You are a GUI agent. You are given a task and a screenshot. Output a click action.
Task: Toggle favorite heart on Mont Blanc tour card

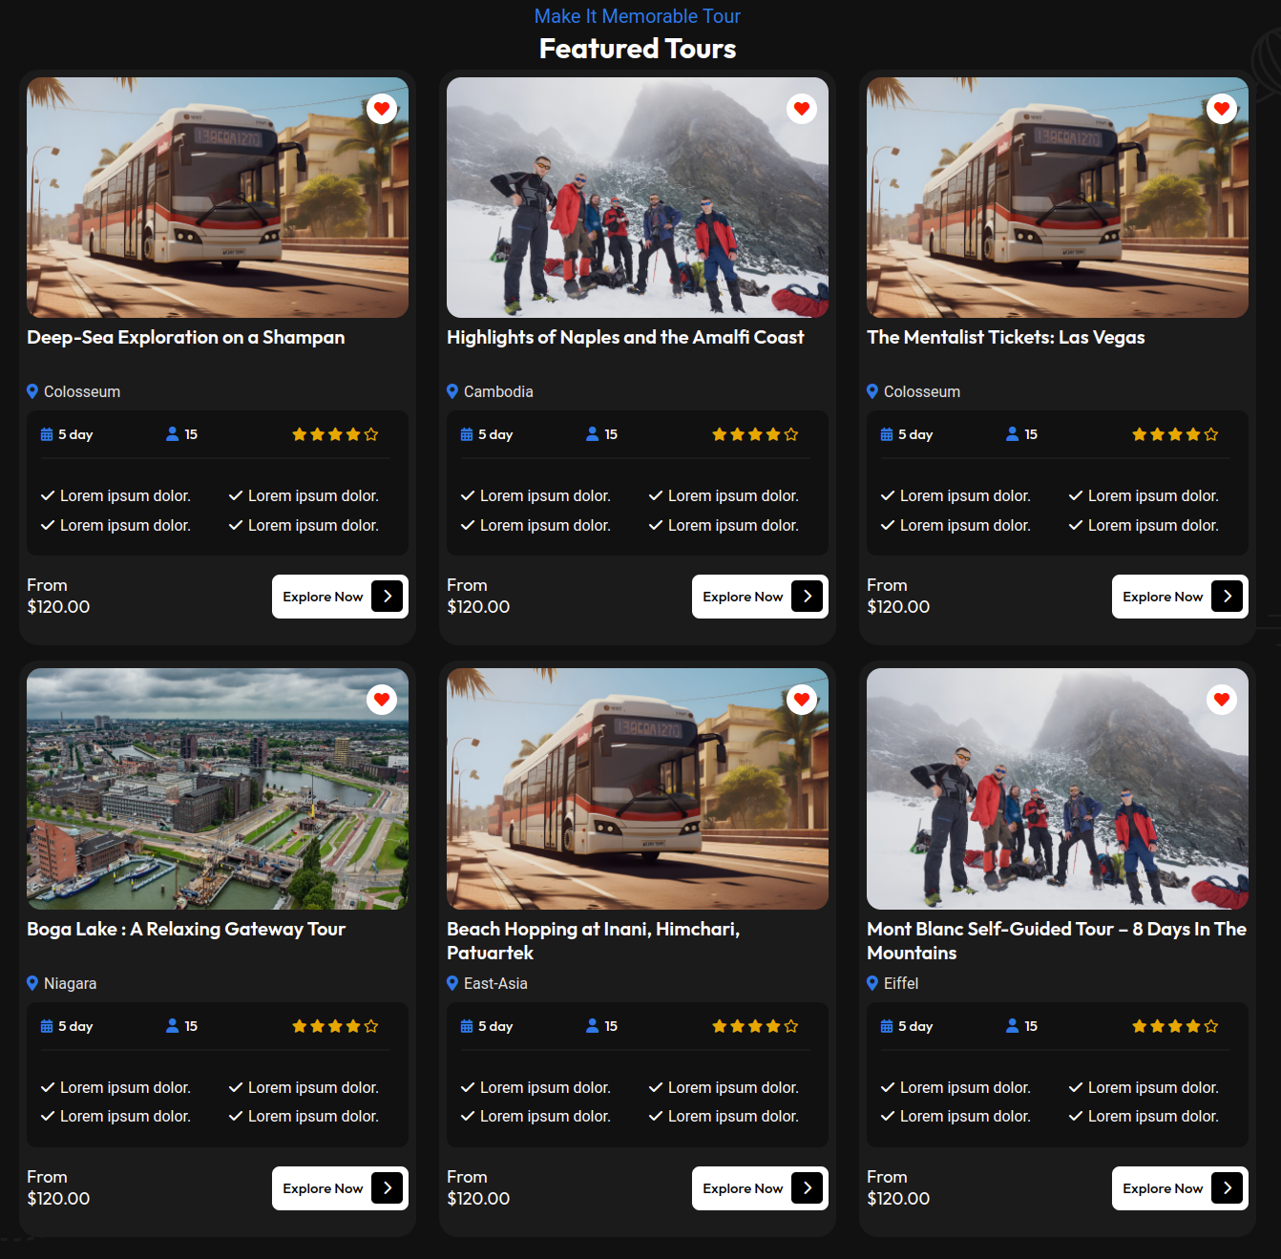1222,700
